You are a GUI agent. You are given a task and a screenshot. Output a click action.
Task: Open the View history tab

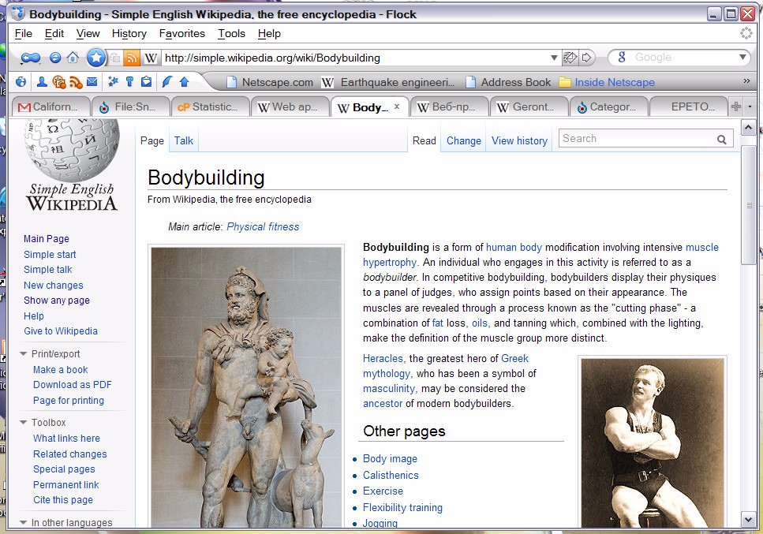pos(519,140)
